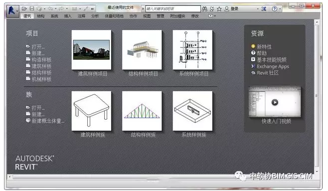Select the 分析 ribbon tab

tap(95, 16)
